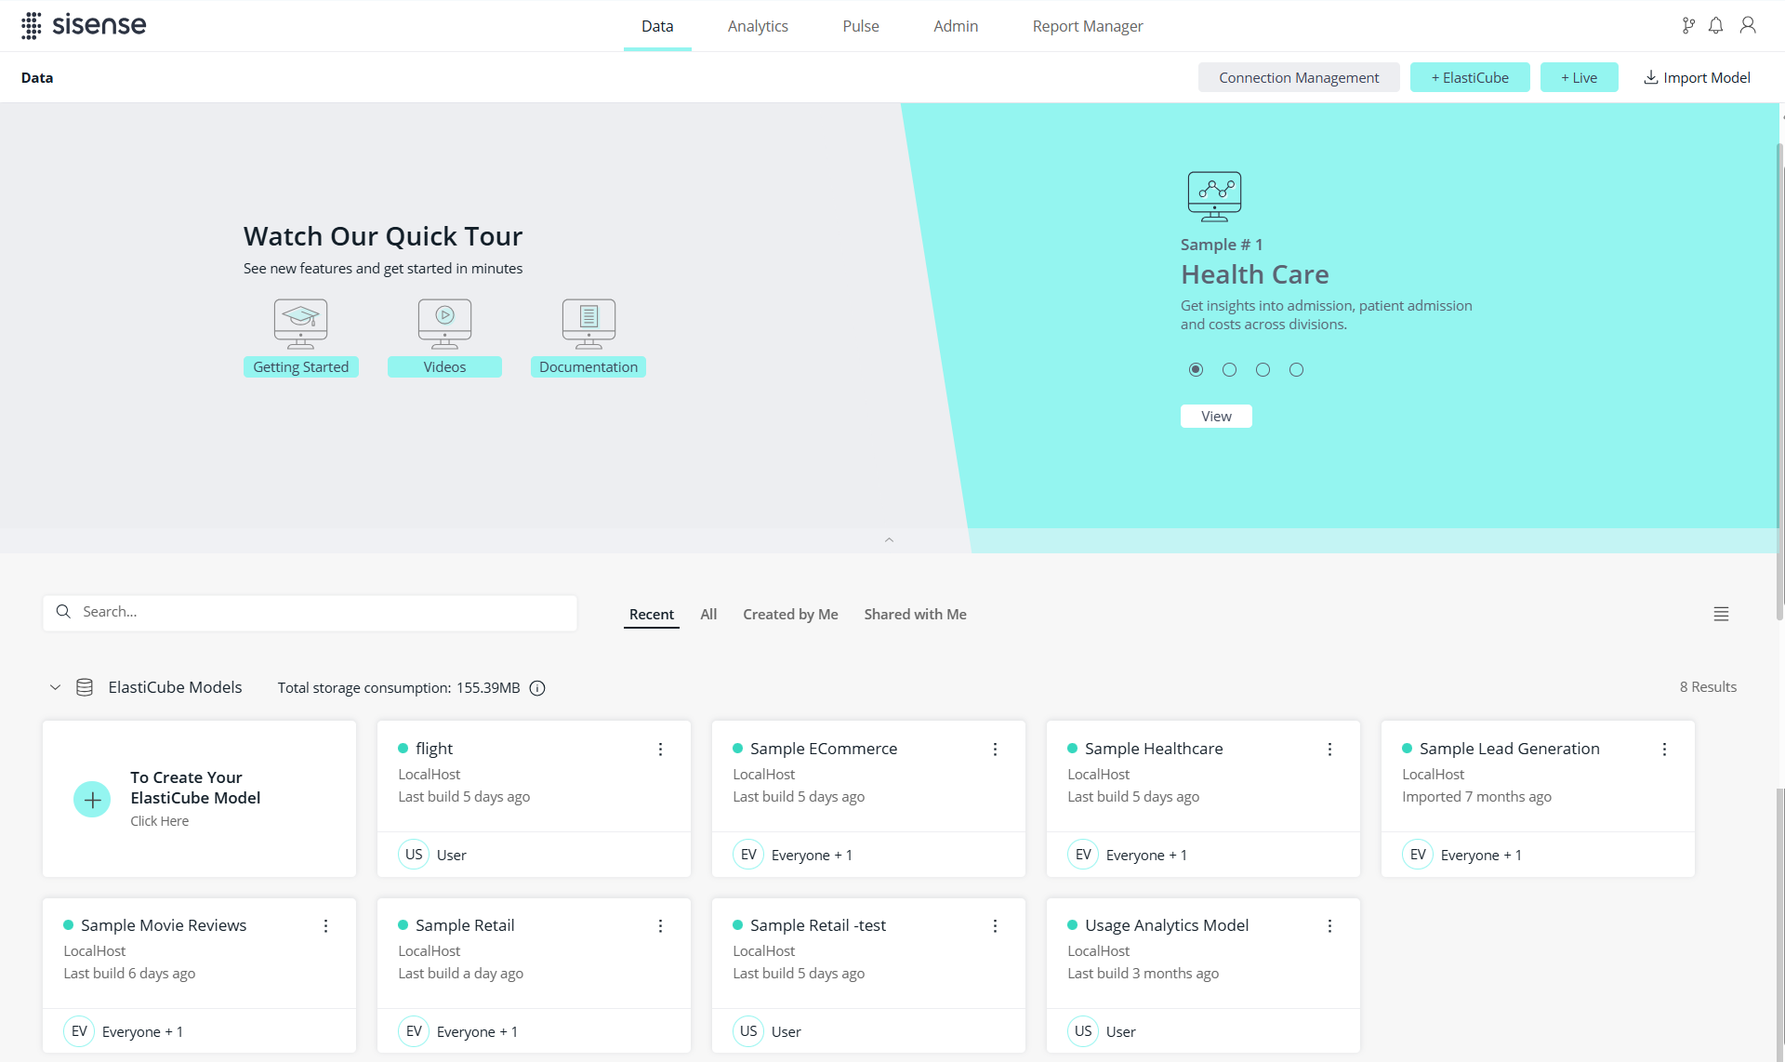The height and width of the screenshot is (1062, 1785).
Task: Open Sample Healthcare options menu
Action: [1329, 750]
